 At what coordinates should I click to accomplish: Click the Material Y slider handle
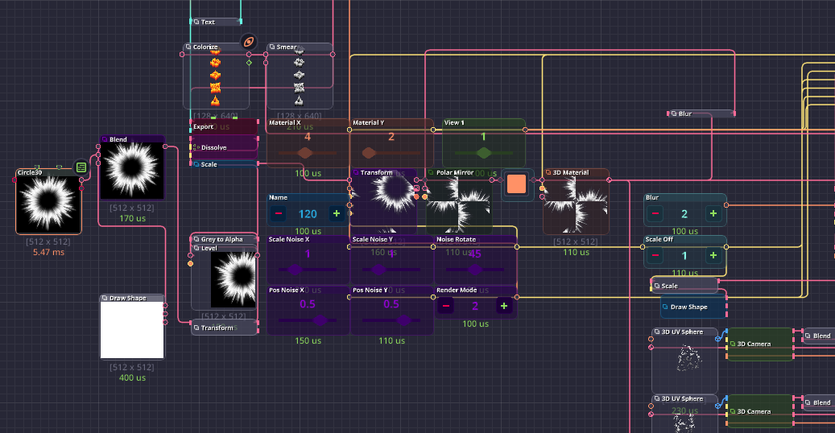coord(369,154)
